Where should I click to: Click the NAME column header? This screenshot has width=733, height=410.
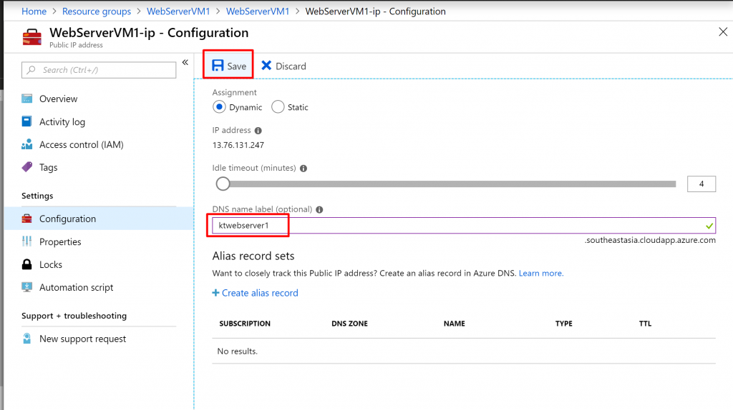coord(455,324)
